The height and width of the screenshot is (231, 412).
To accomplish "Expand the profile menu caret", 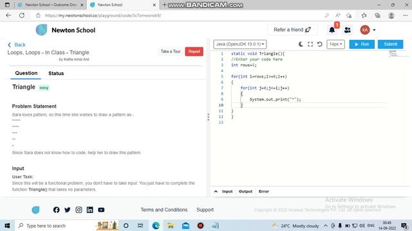I will (x=374, y=30).
